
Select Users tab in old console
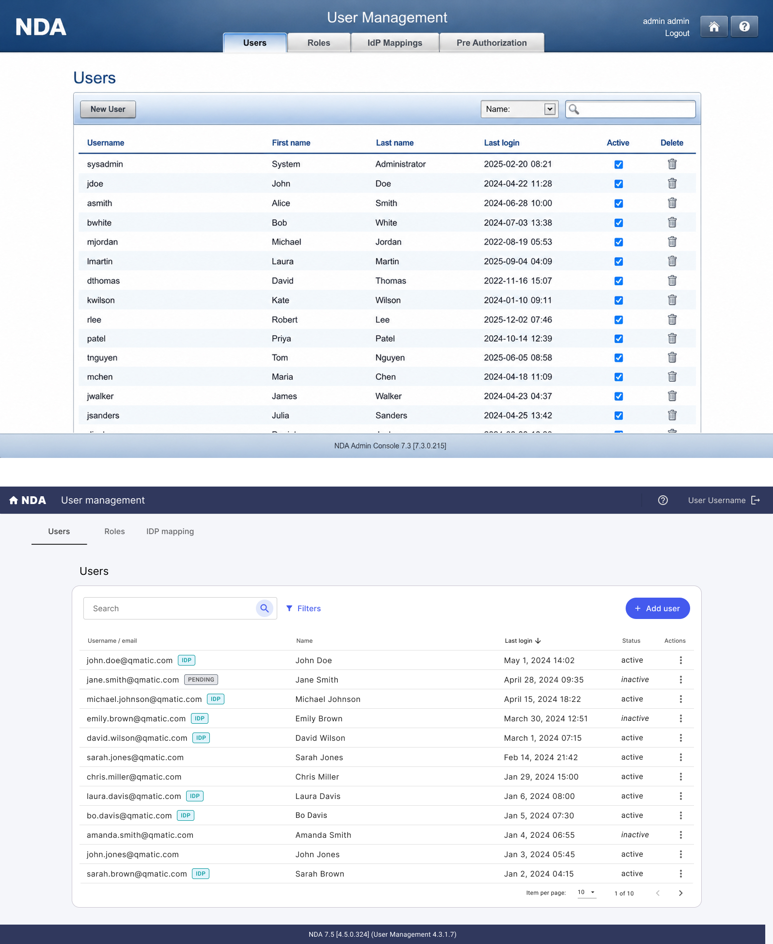point(255,43)
